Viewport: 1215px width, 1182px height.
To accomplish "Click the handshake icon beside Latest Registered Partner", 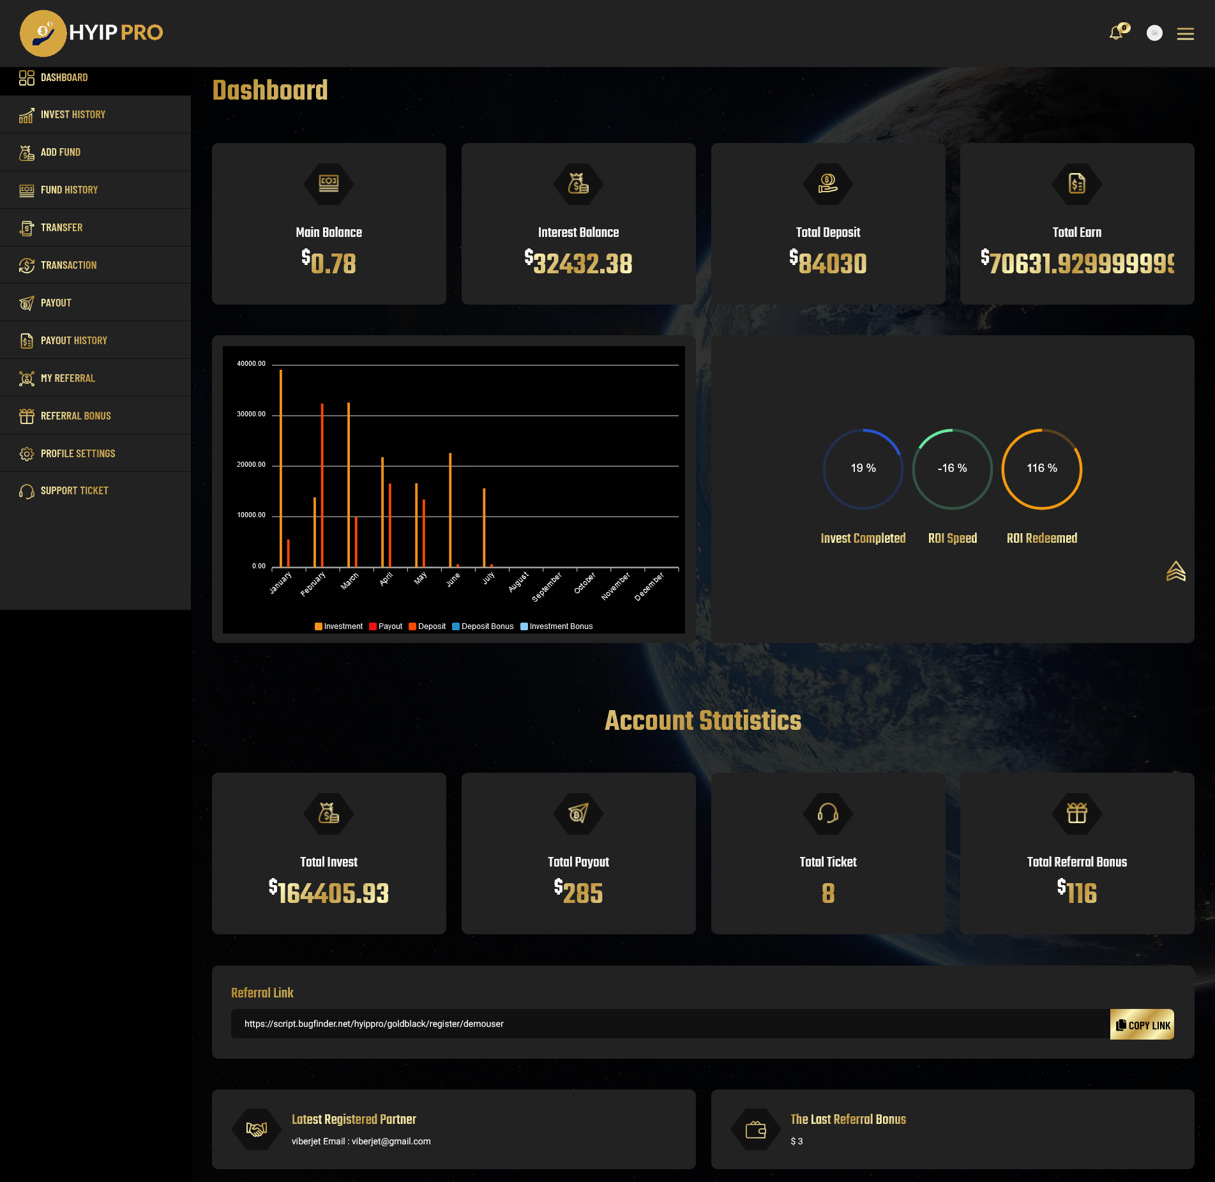I will click(256, 1128).
